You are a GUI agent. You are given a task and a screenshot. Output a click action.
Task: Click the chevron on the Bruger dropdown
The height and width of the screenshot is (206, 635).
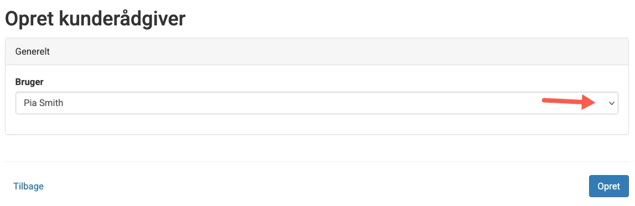[x=612, y=103]
